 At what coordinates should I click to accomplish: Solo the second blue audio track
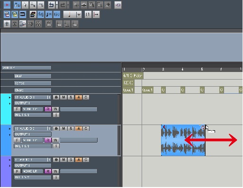pos(71,128)
